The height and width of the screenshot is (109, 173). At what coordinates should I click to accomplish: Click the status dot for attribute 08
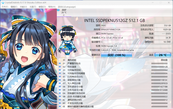pos(60,87)
